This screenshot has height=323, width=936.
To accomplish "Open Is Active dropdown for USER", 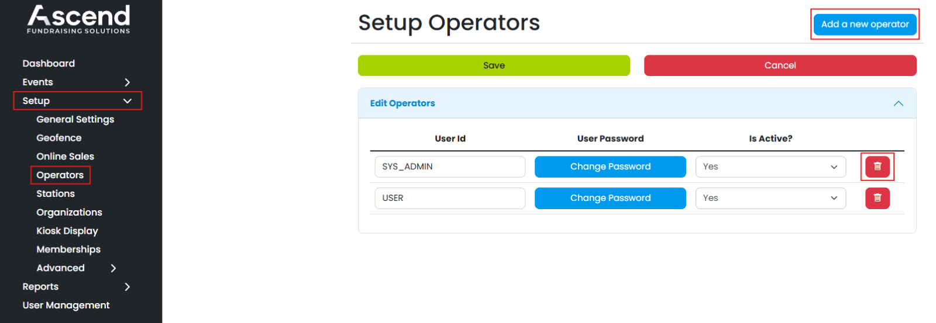I will [770, 198].
